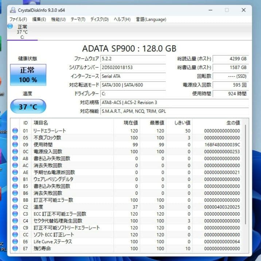Click power on hours value 924 時間
Viewport: 261px width, 261px height.
231,94
